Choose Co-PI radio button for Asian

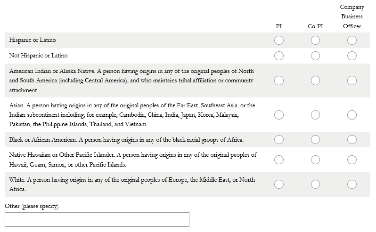315,115
